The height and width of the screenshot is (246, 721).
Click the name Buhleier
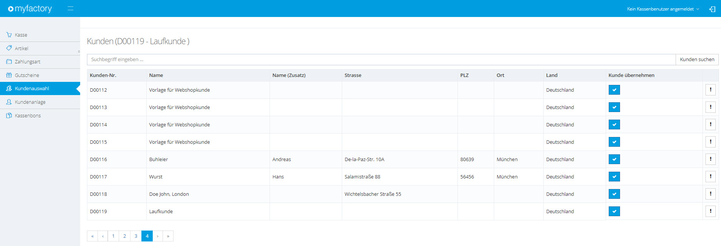tap(158, 160)
